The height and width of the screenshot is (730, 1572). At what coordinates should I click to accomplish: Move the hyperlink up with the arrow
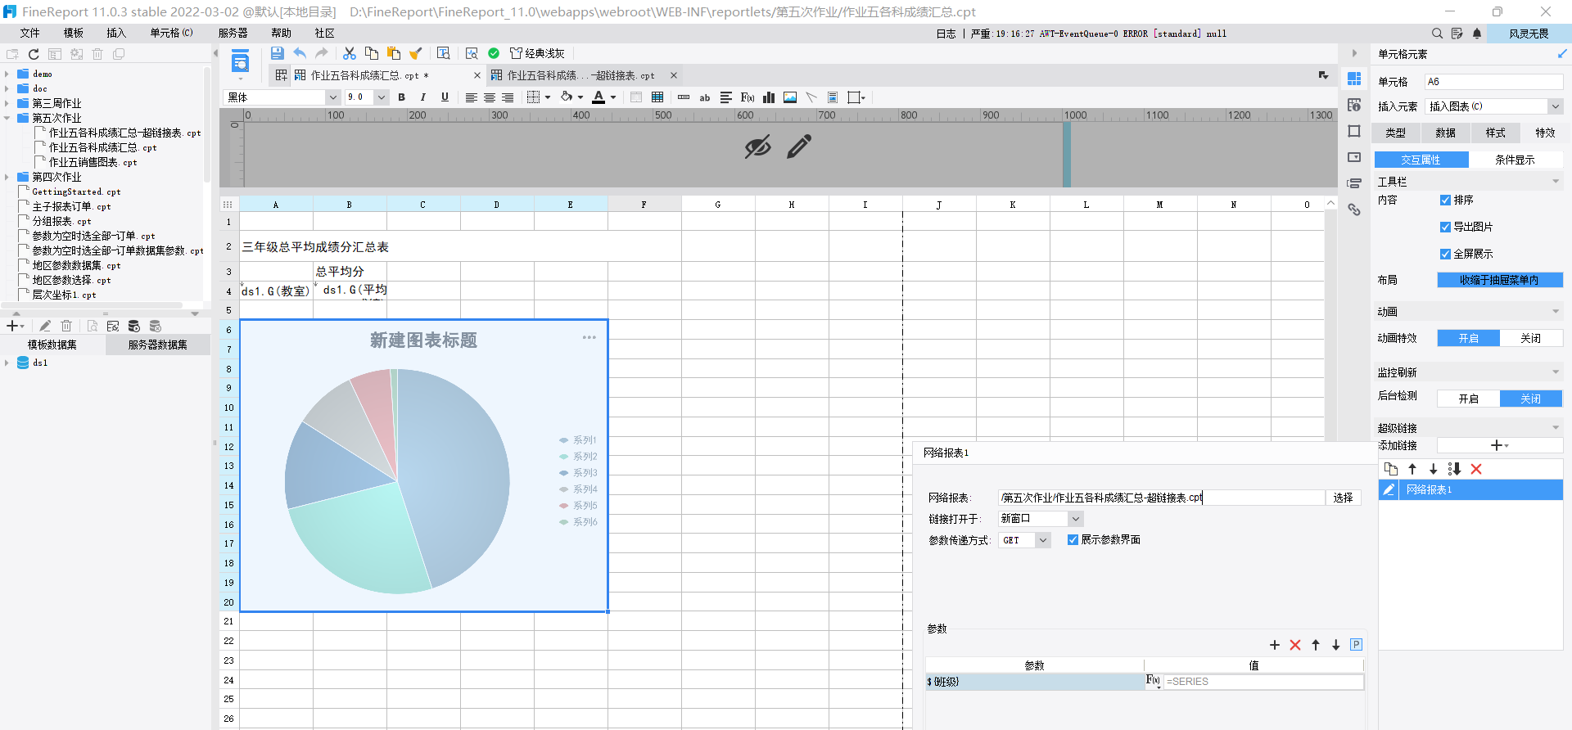tap(1412, 469)
